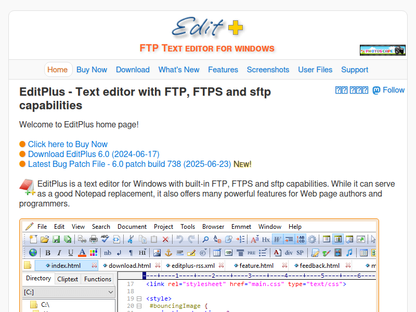Screen dimensions: 416x312
Task: Open the Aa font dropdown in toolbar
Action: [255, 239]
